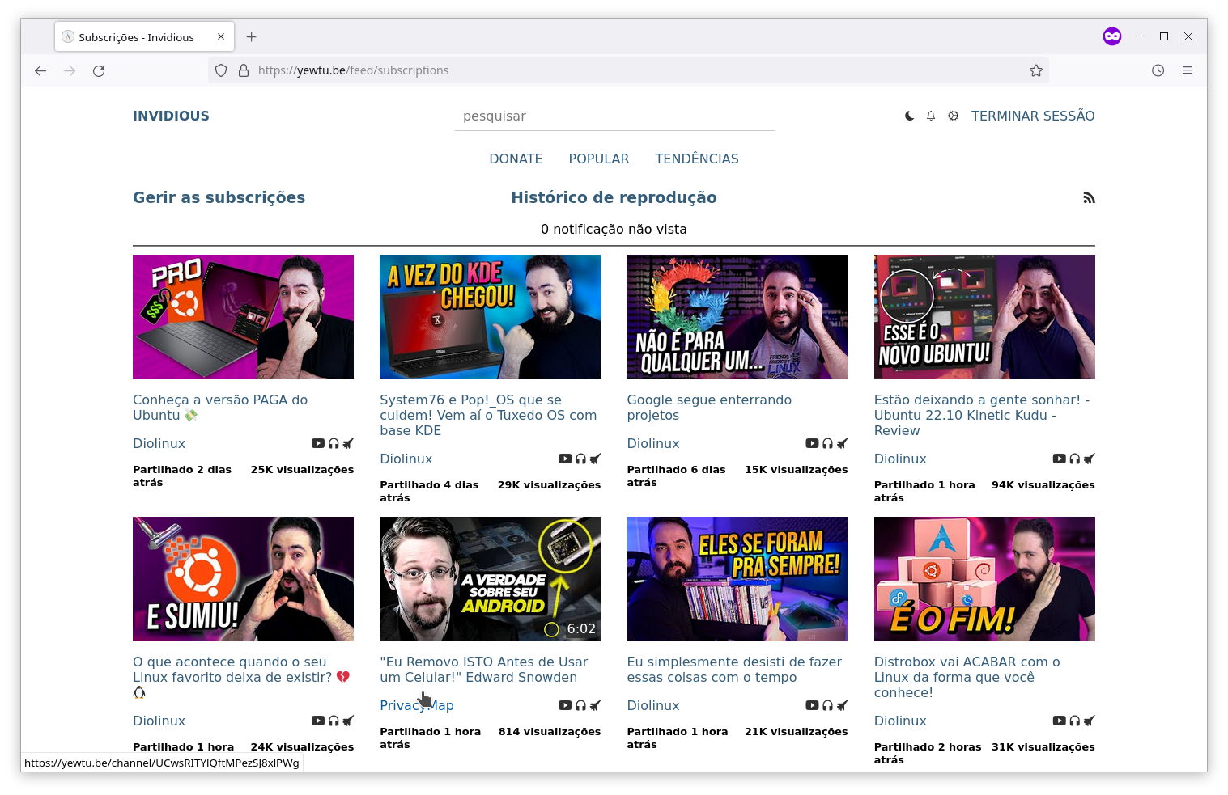Viewport: 1228px width, 795px height.
Task: Click Watch on YouTube icon for Google segue enterrando
Action: pyautogui.click(x=812, y=443)
